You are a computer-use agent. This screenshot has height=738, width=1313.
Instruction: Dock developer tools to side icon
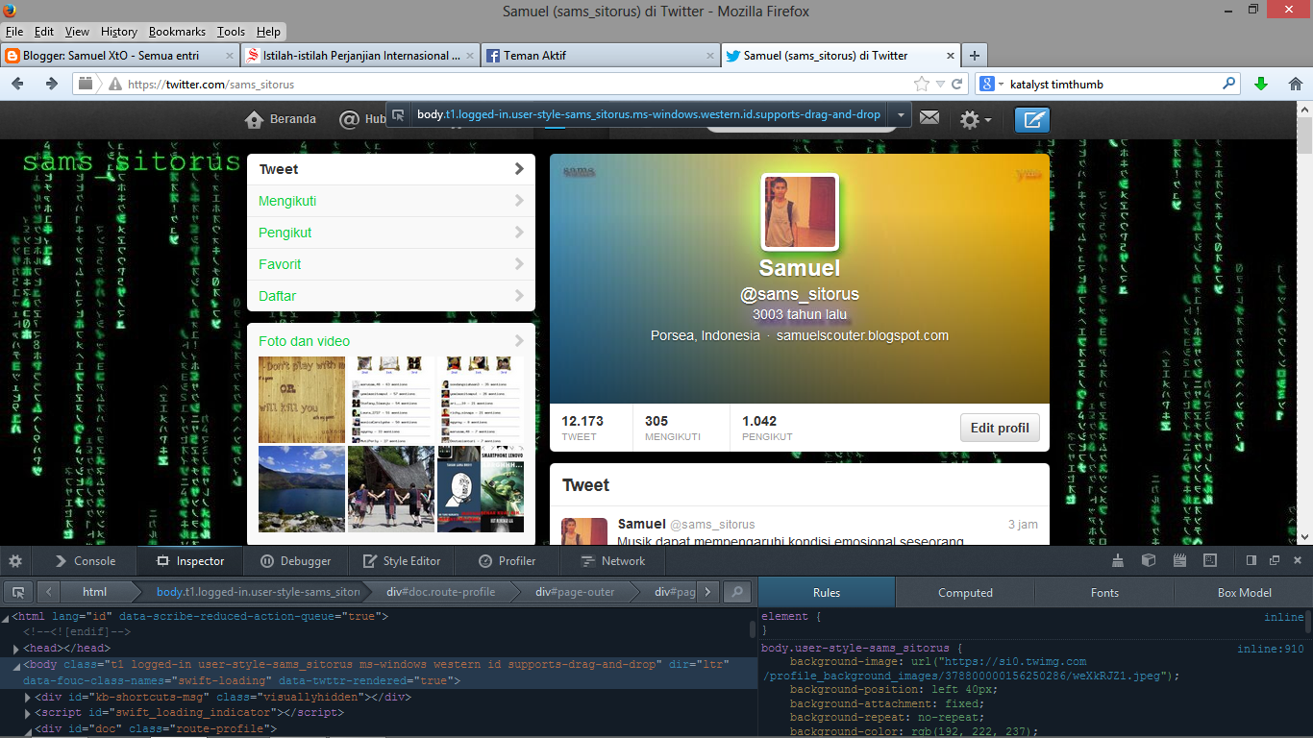1251,561
